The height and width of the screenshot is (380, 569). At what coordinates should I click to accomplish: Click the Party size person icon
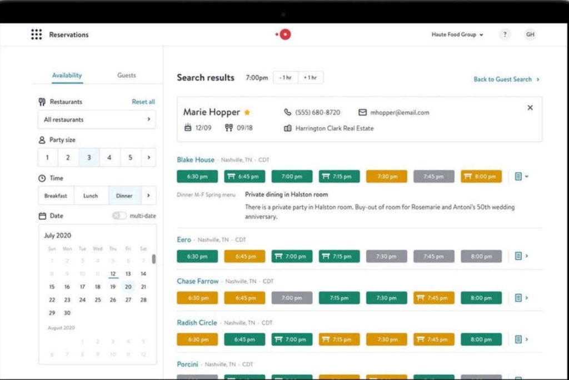tap(42, 140)
